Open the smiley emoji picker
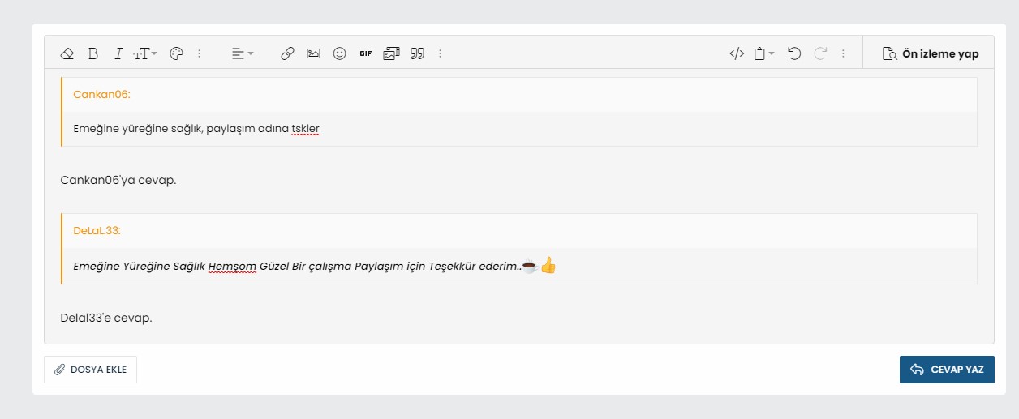 (x=340, y=53)
